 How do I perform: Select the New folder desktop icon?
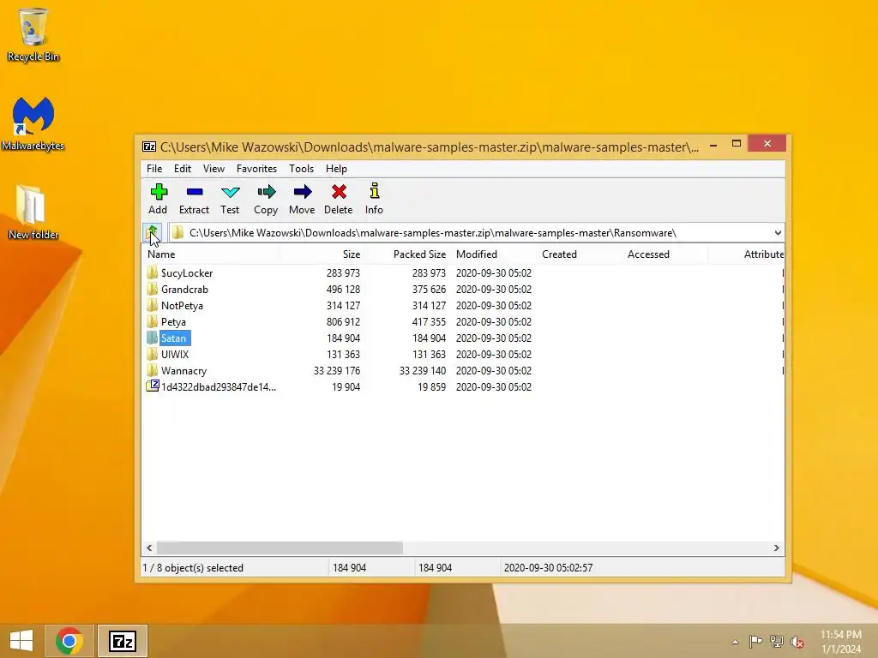[x=33, y=212]
